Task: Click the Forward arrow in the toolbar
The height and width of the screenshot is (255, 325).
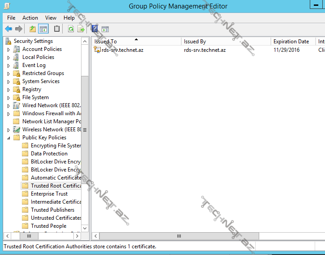Action: (18, 29)
